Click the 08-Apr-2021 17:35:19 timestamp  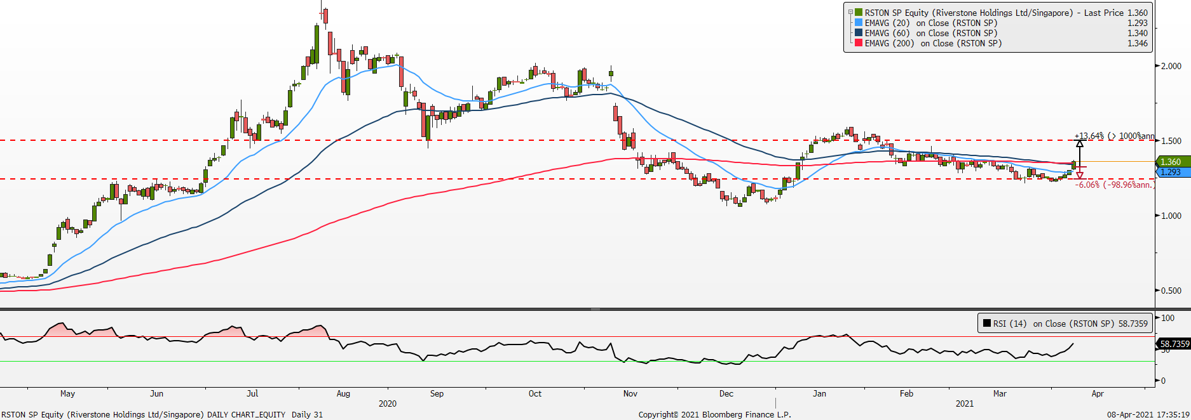pyautogui.click(x=1148, y=415)
